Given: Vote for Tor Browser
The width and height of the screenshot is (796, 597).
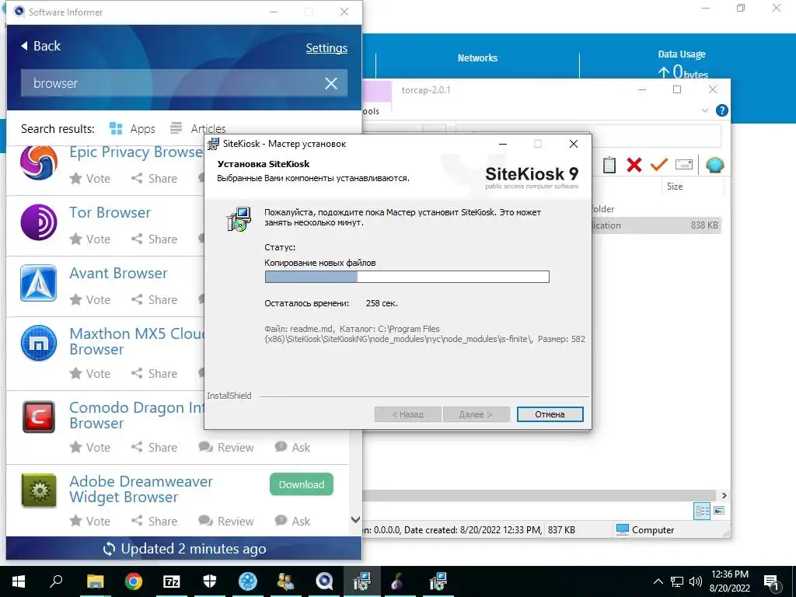Looking at the screenshot, I should pos(90,239).
